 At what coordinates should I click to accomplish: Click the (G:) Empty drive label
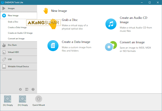8,105
